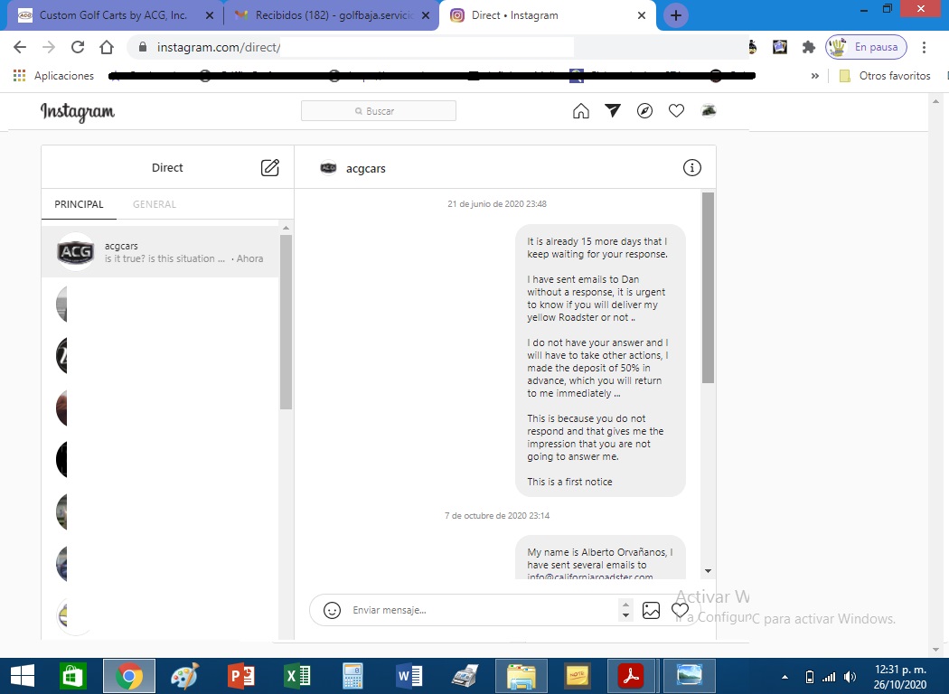Open Excel from the taskbar
Screen dimensions: 949x694
[297, 676]
